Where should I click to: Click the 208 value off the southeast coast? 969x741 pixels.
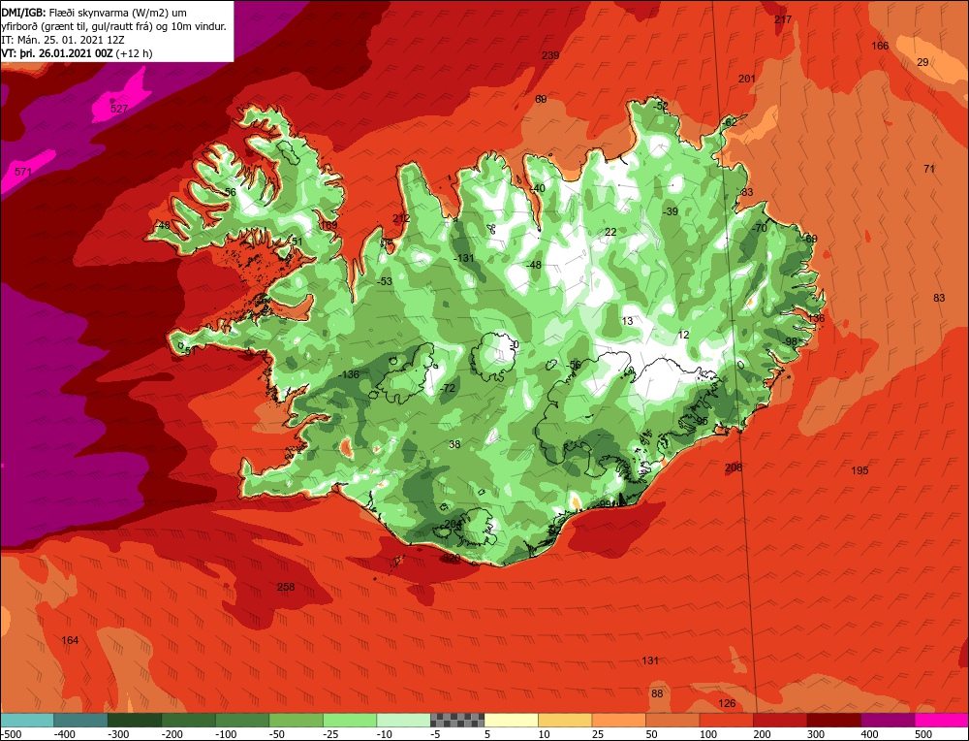pyautogui.click(x=734, y=467)
